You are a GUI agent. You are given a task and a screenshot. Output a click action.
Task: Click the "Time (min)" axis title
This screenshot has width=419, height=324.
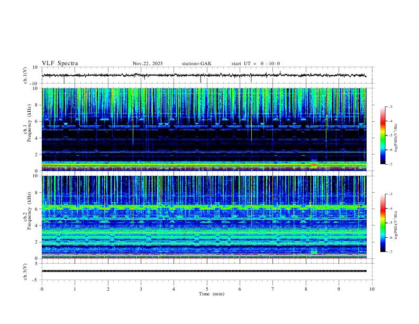212,294
